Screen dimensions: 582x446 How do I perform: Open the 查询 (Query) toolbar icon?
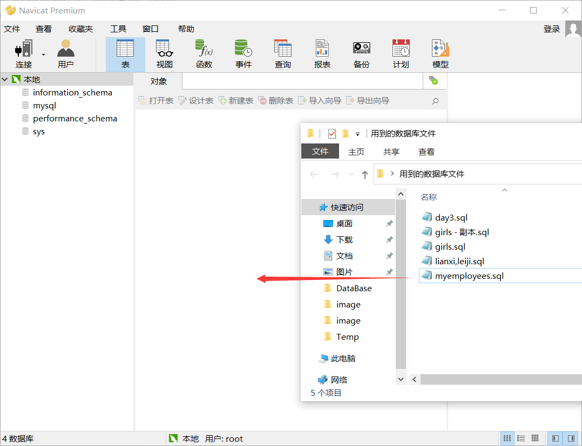282,54
